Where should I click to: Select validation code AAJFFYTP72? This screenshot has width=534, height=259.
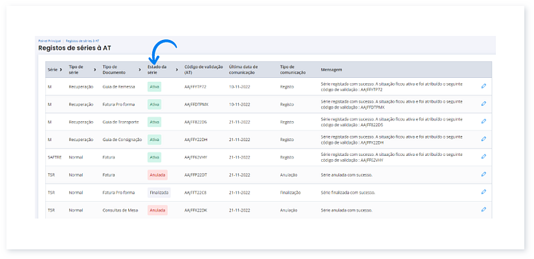click(x=195, y=87)
